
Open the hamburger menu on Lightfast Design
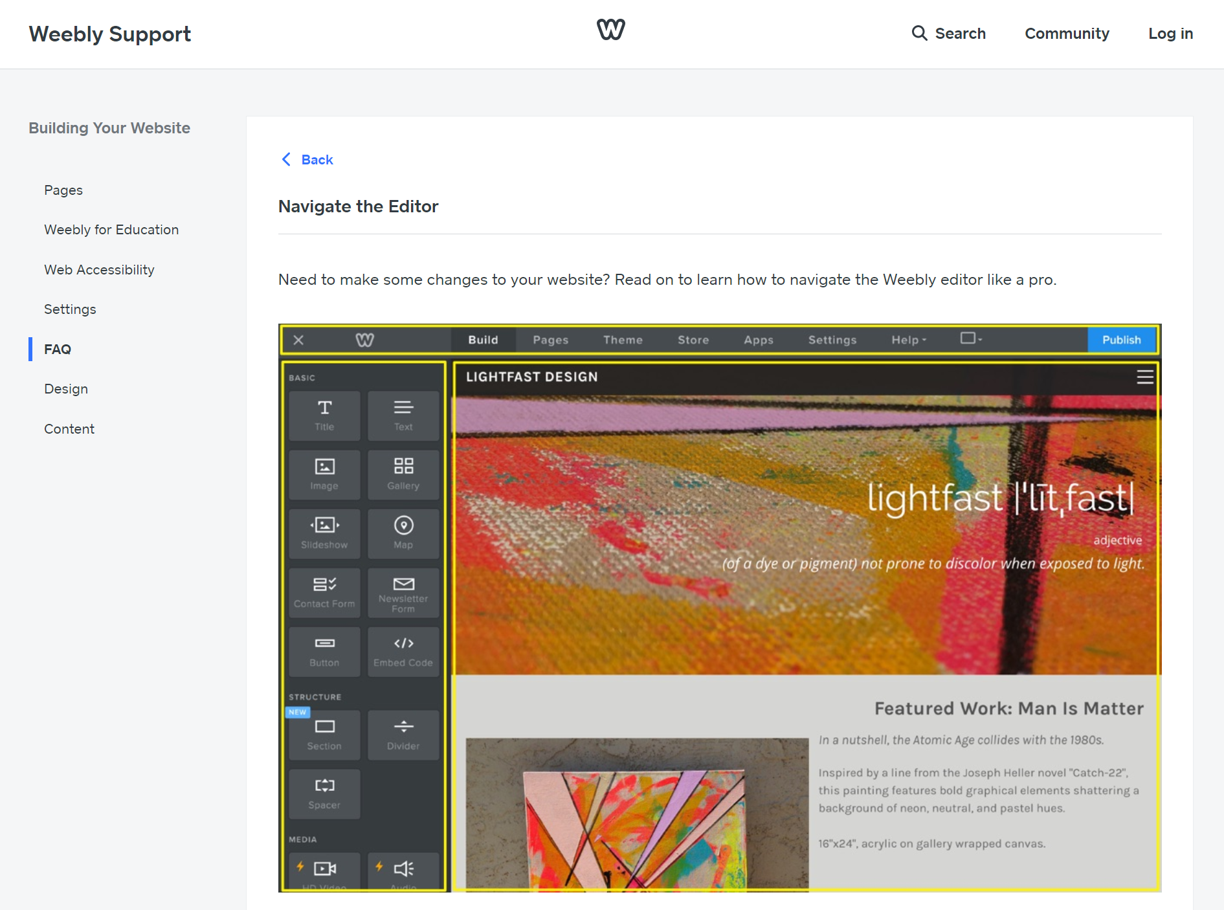point(1144,377)
